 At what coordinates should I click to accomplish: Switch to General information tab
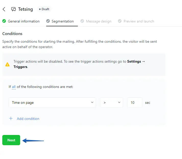[23, 21]
